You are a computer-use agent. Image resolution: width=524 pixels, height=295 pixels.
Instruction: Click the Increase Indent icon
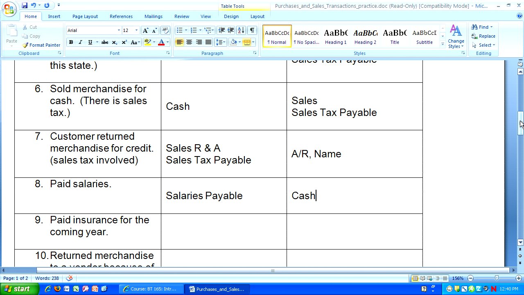(231, 30)
